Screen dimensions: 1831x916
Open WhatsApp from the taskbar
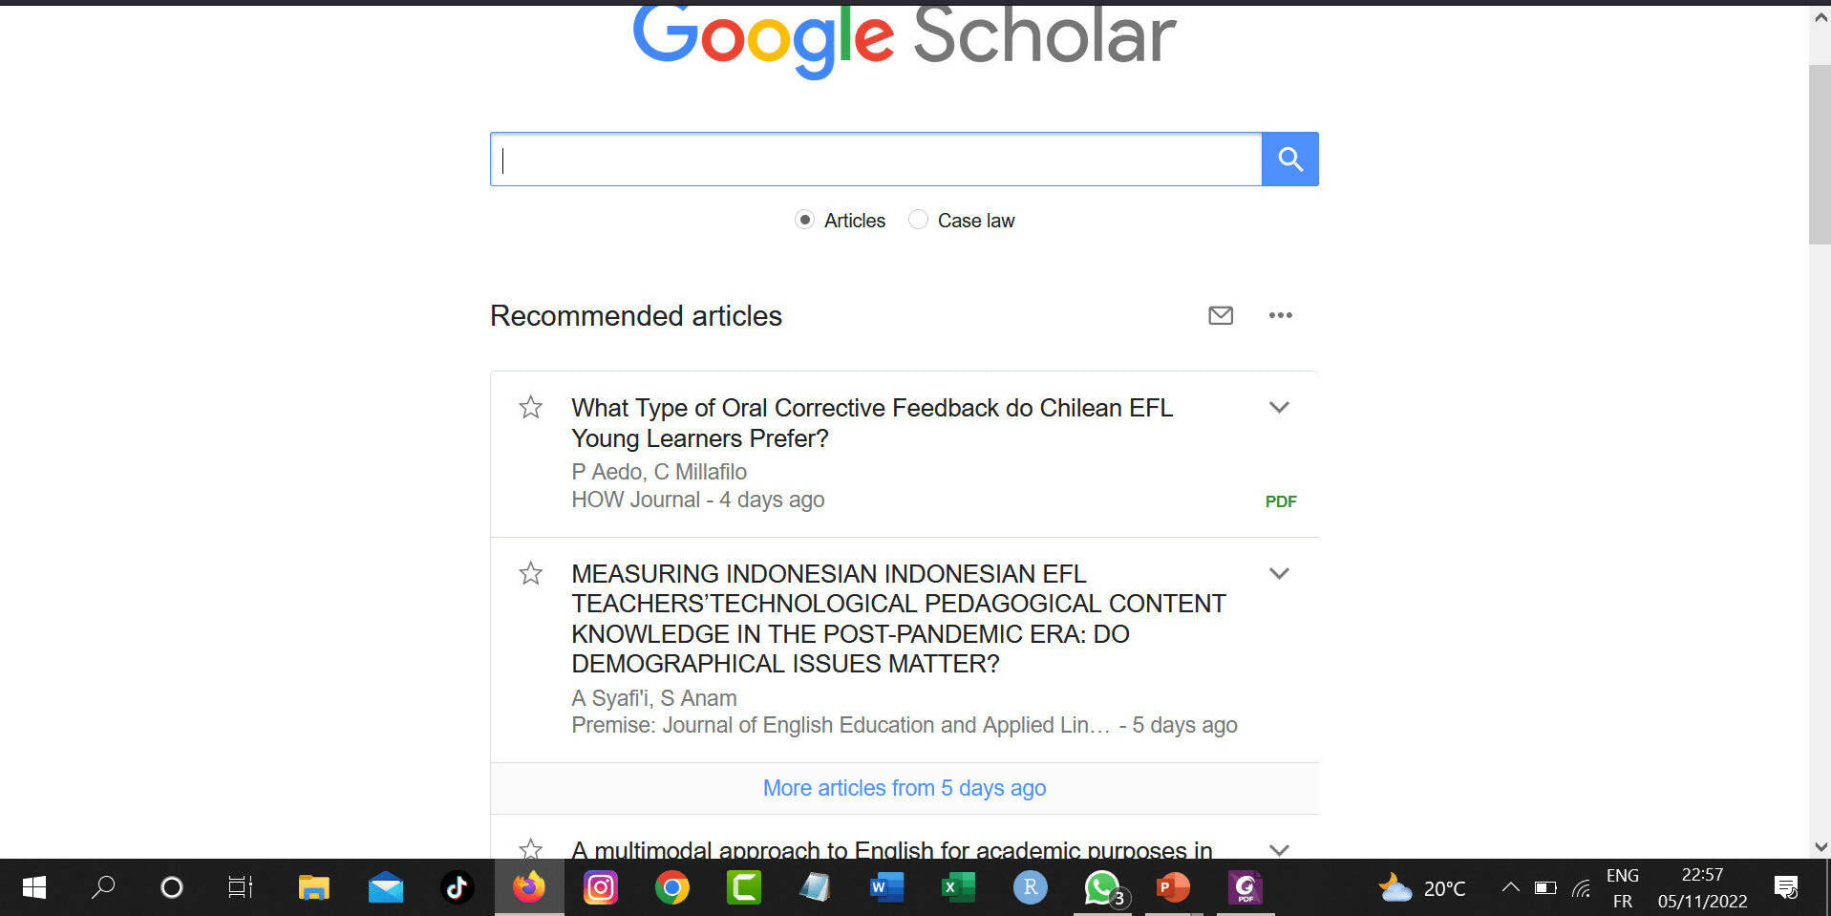point(1103,887)
